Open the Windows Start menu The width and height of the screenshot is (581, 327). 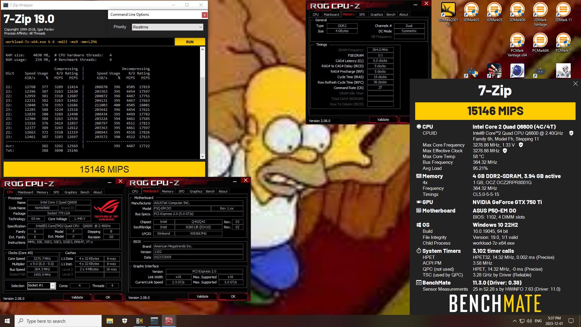point(7,321)
